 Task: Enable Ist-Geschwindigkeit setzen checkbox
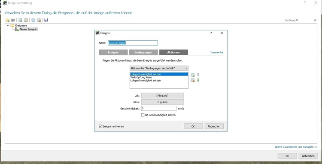(x=143, y=115)
